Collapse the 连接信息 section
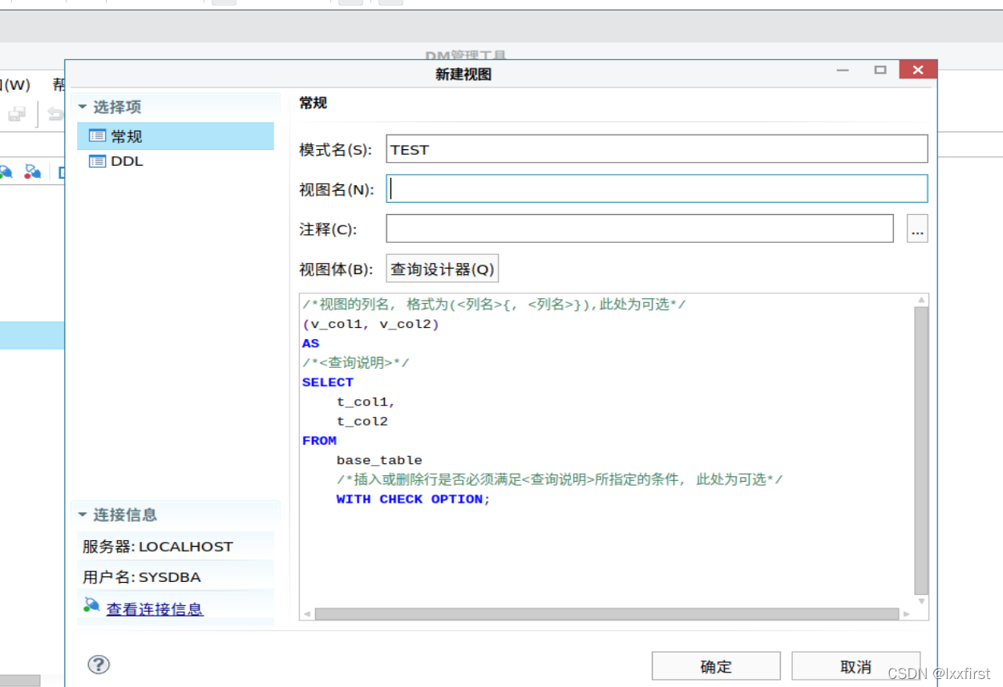The width and height of the screenshot is (1003, 687). click(x=82, y=515)
